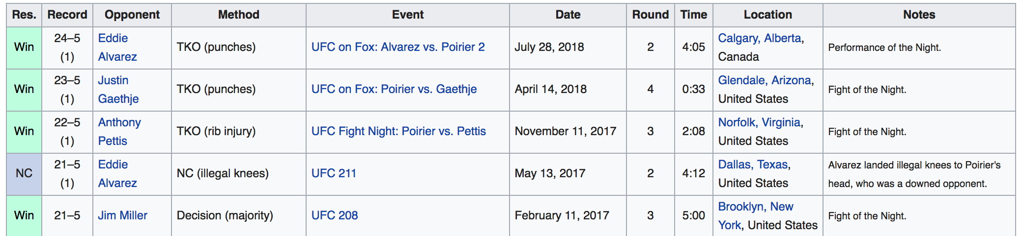Viewport: 1023px width, 236px height.
Task: Open UFC Fight Night: Poirier vs. Pettis
Action: pos(398,131)
